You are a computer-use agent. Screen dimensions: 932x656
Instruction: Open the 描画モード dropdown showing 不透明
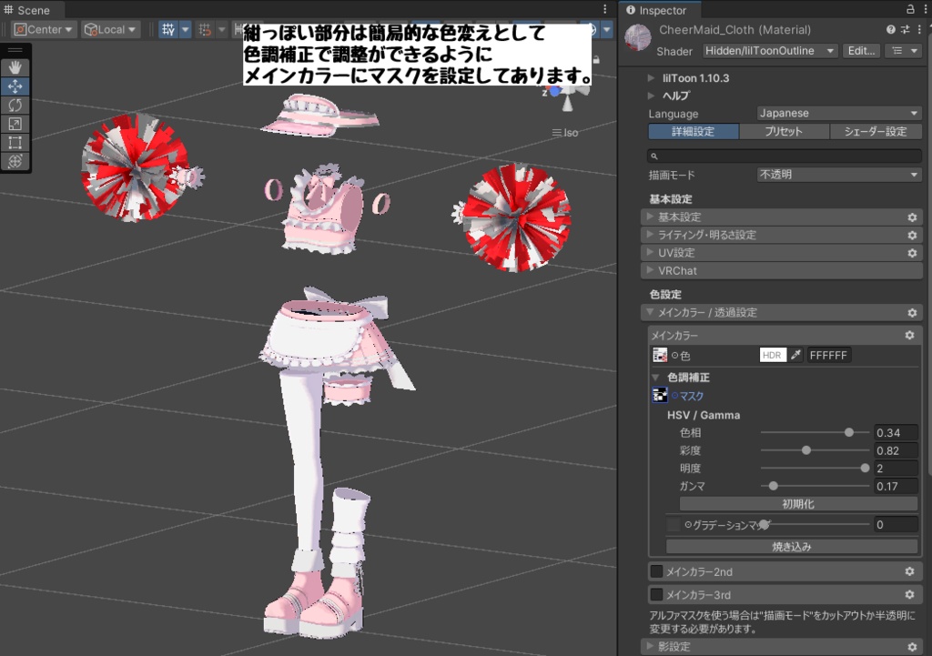836,175
